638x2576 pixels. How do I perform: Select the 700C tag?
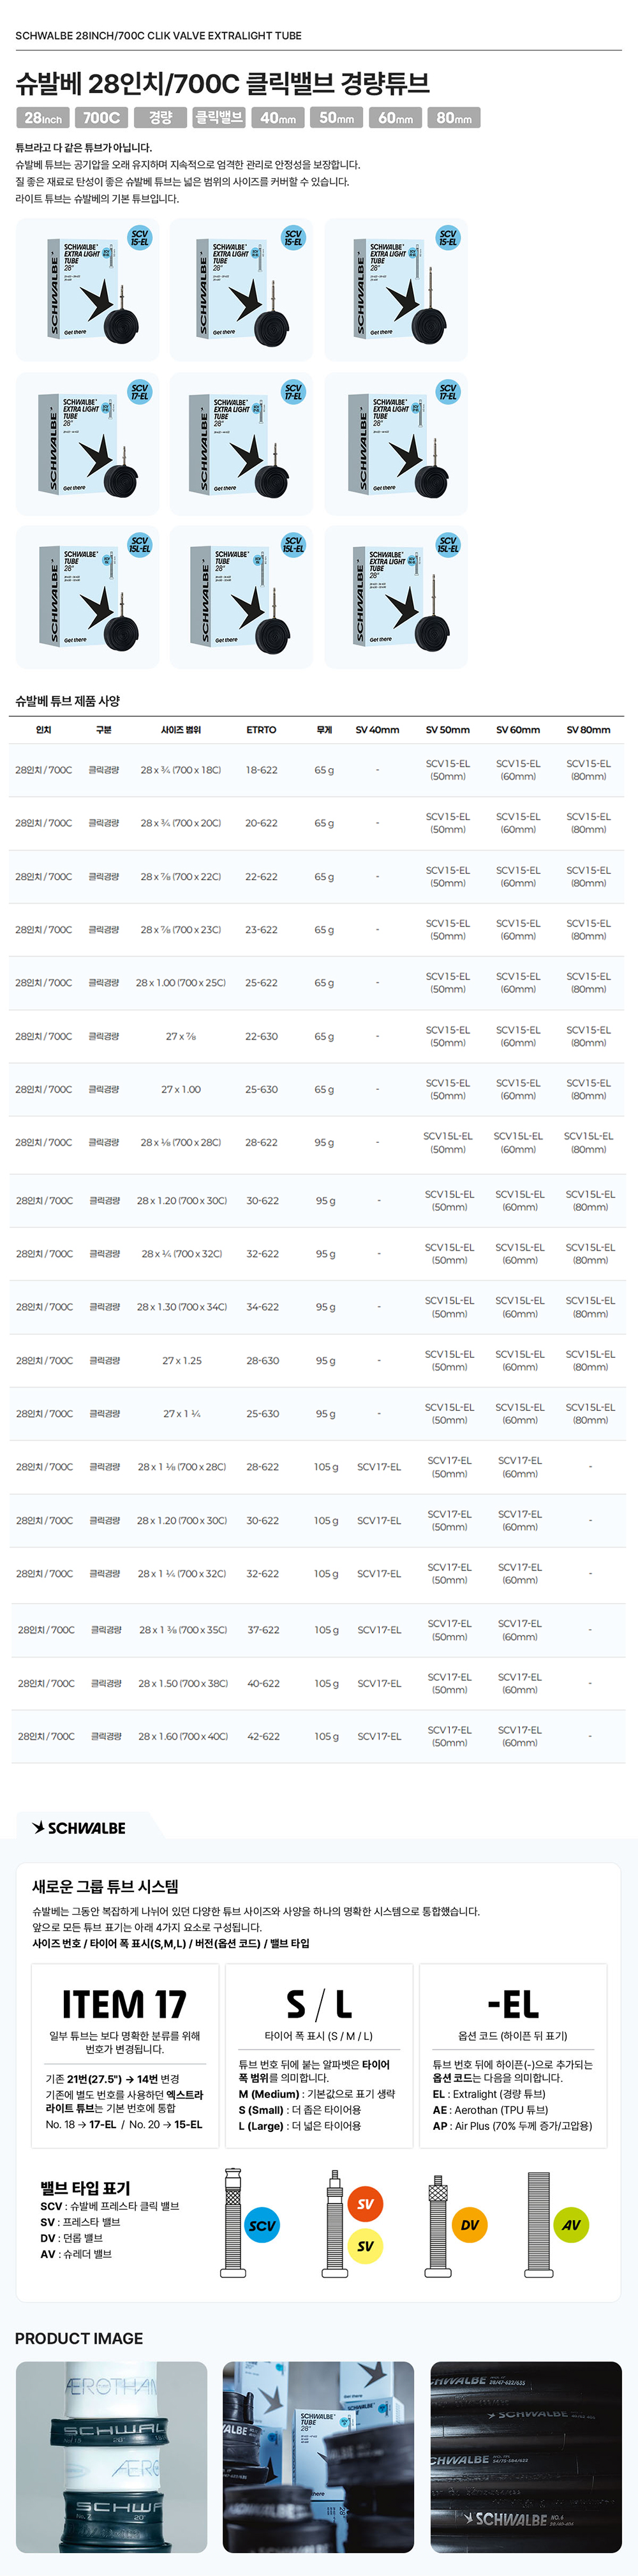coord(101,118)
